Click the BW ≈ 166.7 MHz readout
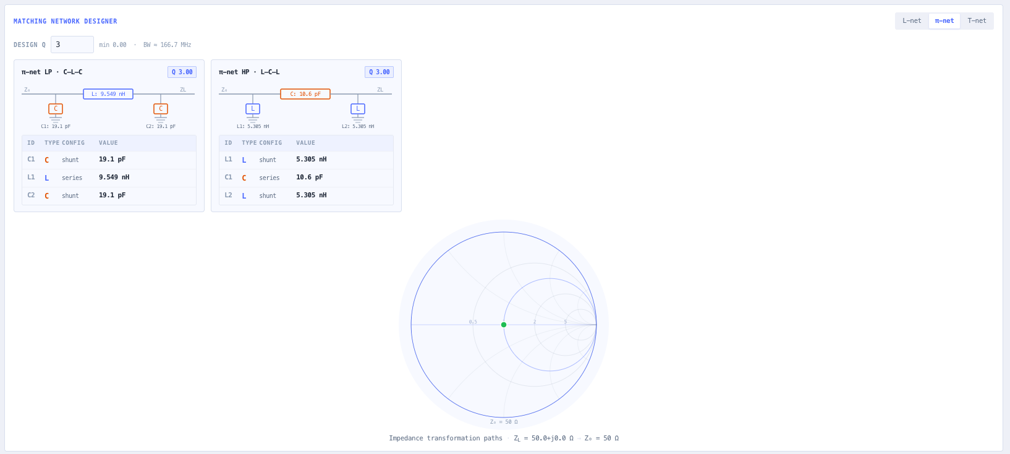The width and height of the screenshot is (1010, 454). (x=167, y=45)
